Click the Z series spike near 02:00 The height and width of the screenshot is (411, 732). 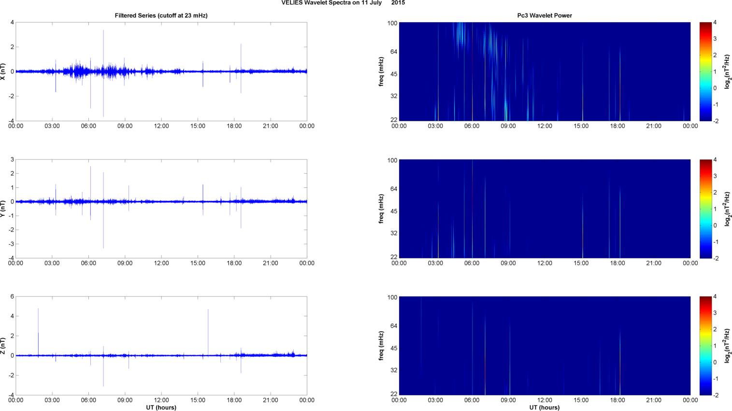point(38,332)
